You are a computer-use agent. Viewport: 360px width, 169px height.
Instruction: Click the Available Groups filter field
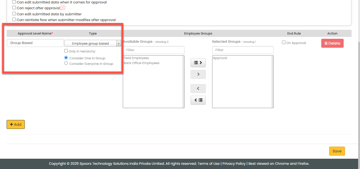click(x=154, y=50)
